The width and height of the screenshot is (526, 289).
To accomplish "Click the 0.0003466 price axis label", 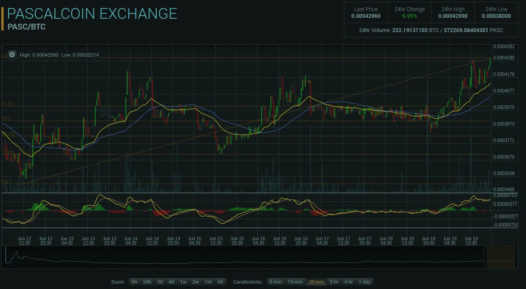I will [504, 189].
